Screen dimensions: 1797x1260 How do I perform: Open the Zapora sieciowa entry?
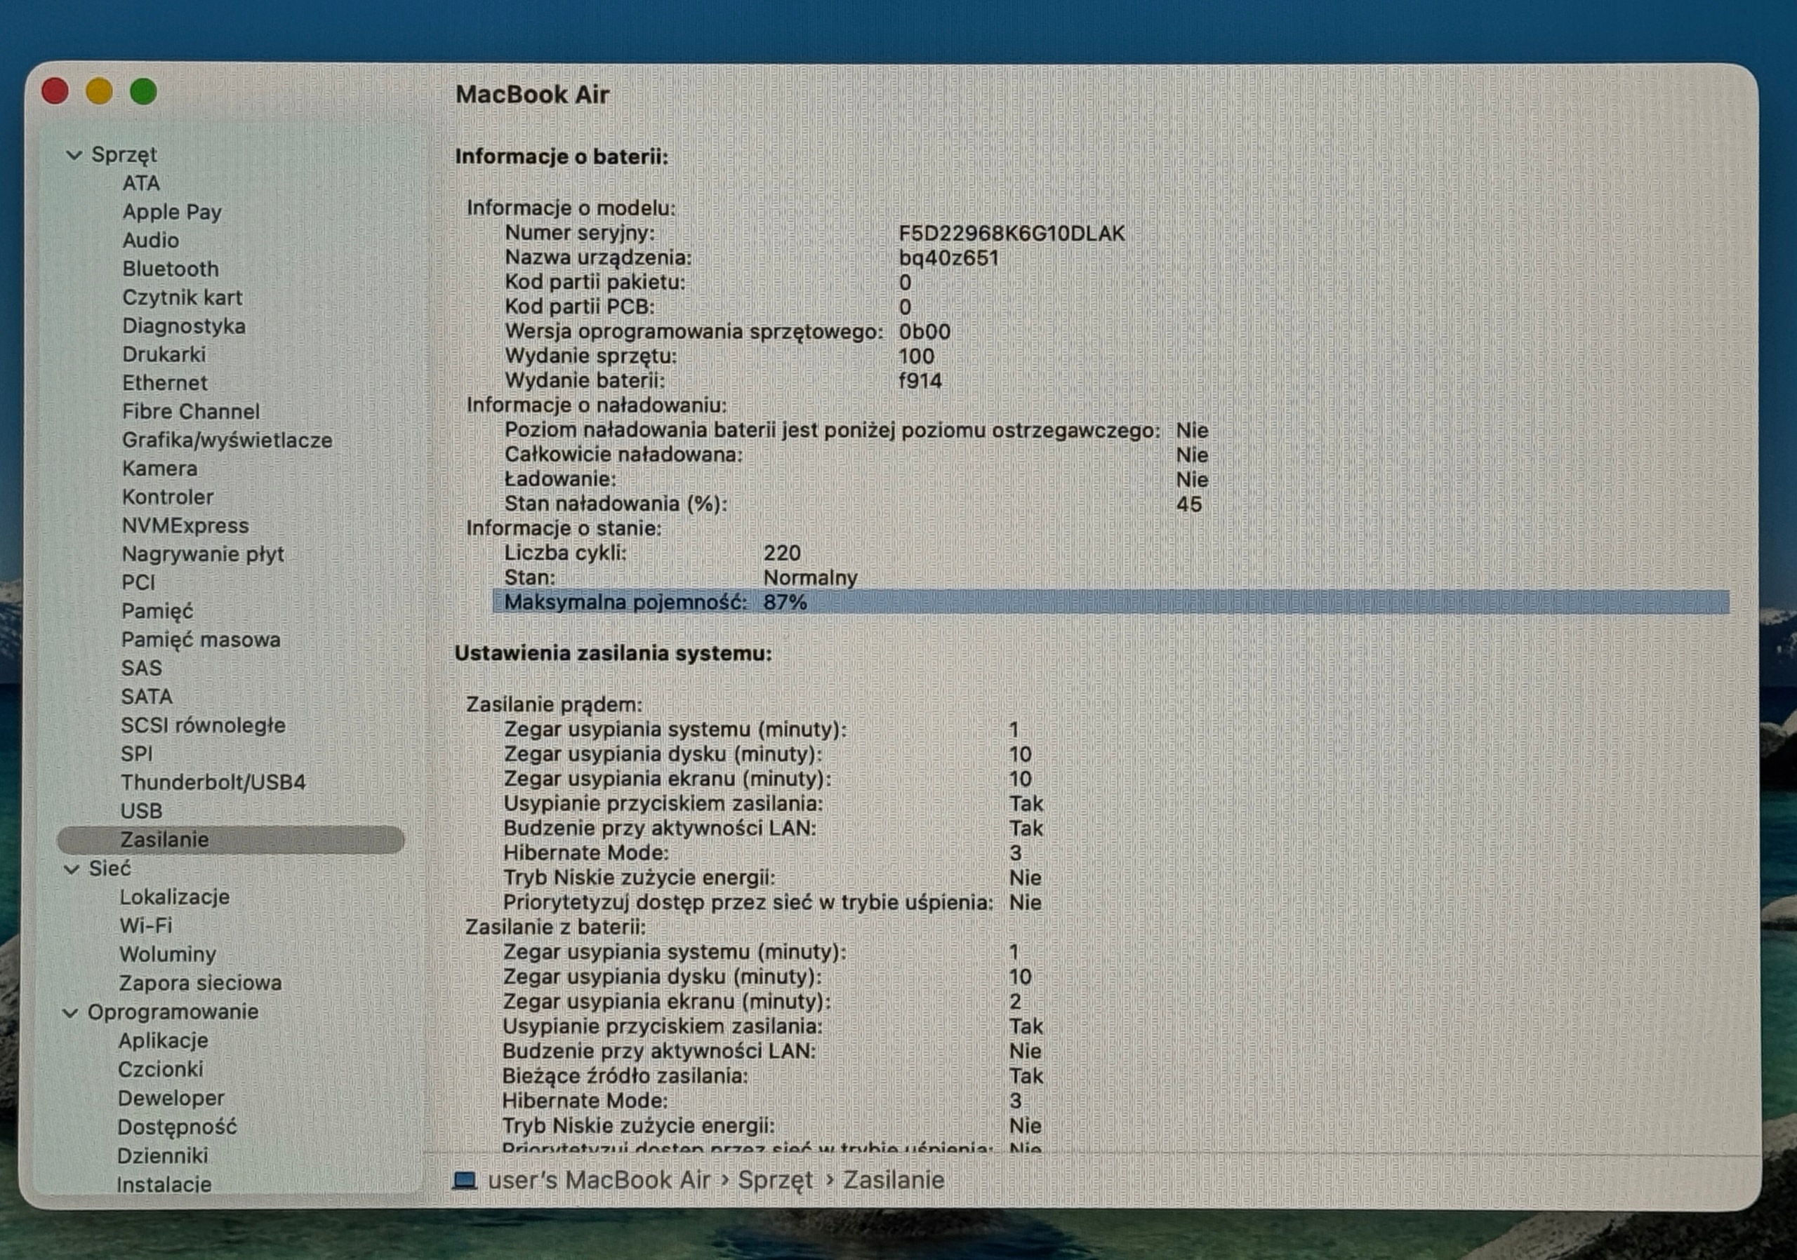(200, 983)
